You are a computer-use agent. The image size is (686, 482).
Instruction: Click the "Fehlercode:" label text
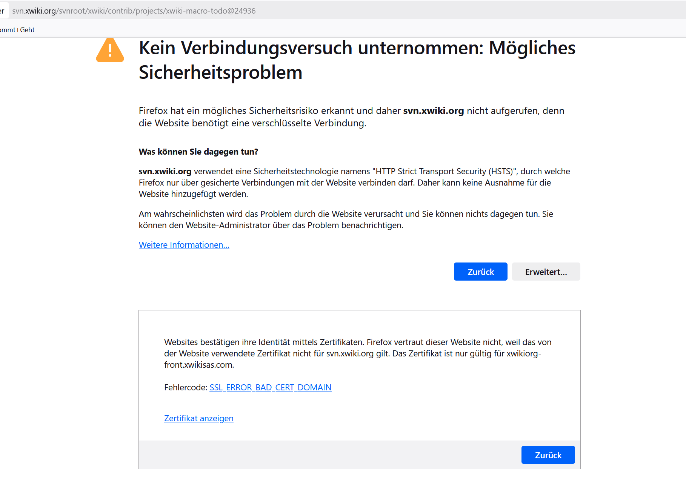pyautogui.click(x=185, y=387)
